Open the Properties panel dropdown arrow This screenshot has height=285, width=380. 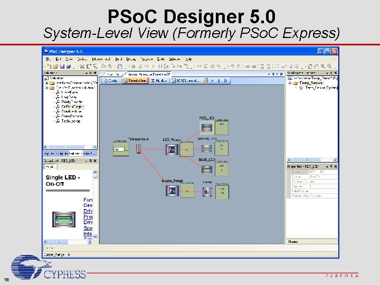[327, 166]
